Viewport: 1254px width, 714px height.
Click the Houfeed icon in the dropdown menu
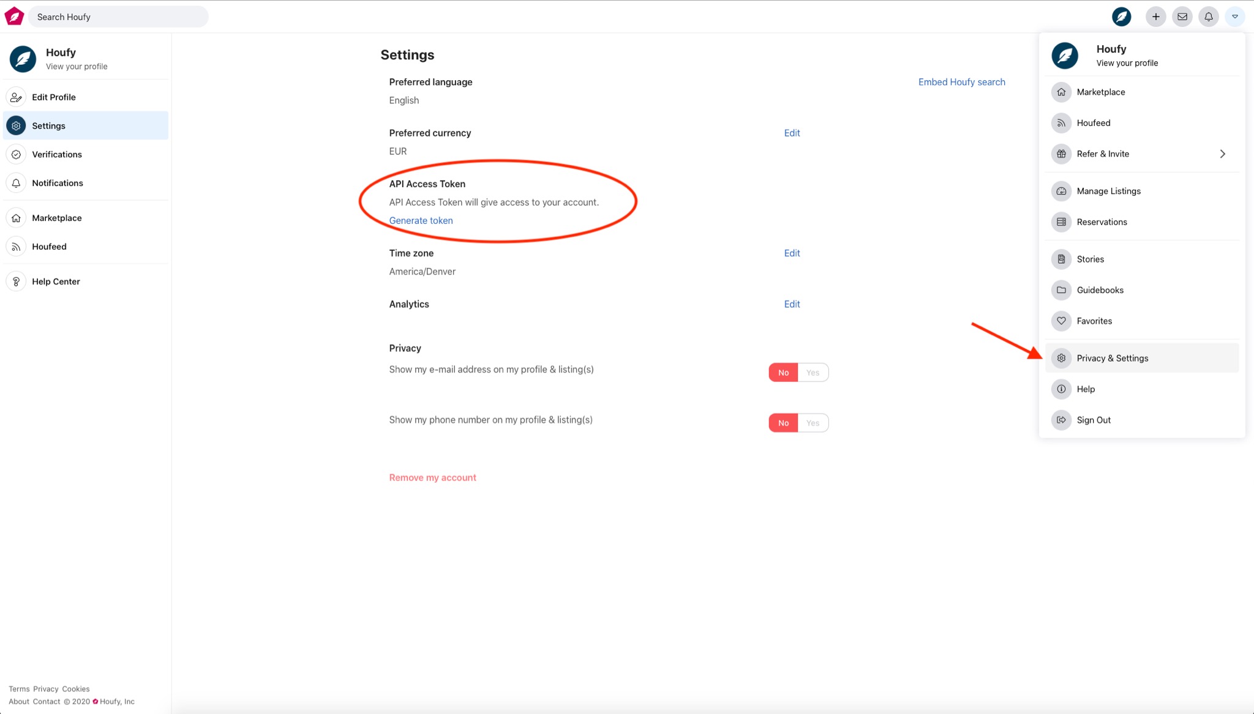coord(1061,123)
